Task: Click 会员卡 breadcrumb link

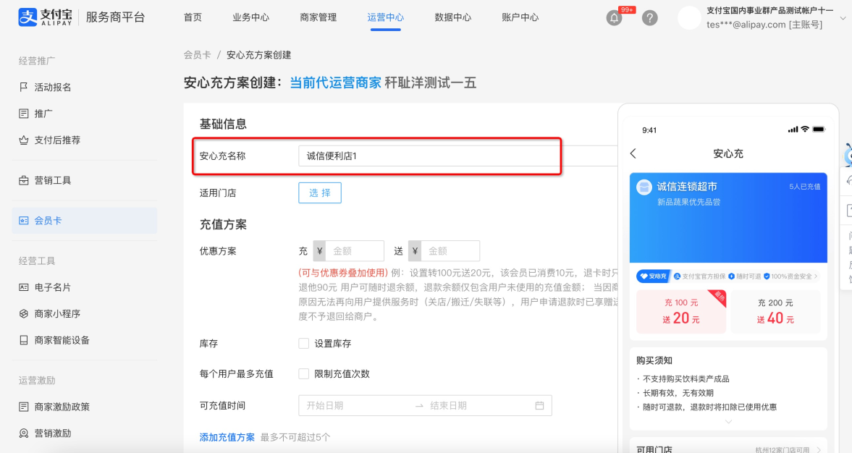Action: [x=197, y=55]
